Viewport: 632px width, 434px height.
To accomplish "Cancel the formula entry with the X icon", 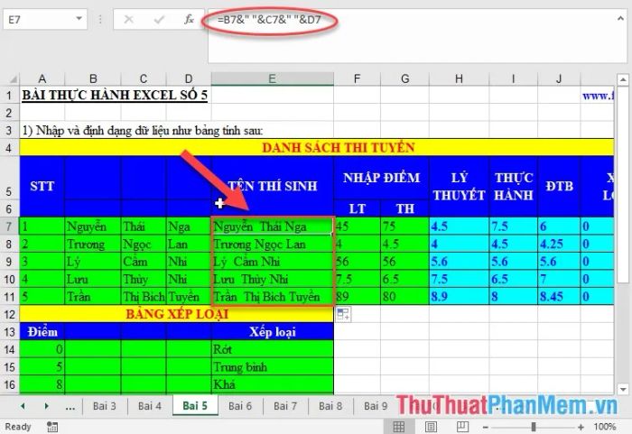I will (128, 19).
